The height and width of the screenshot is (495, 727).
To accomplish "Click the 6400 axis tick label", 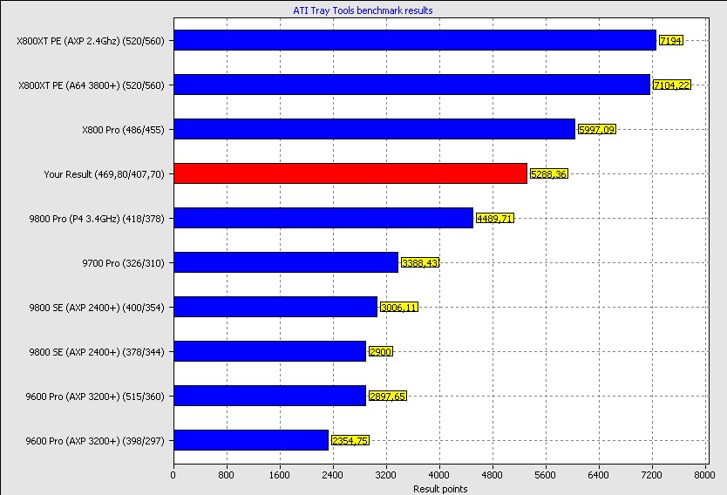I will [599, 475].
